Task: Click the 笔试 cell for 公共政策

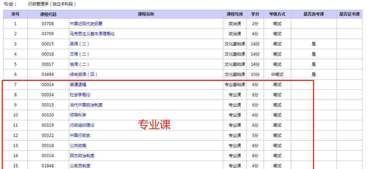Action: coord(277,146)
